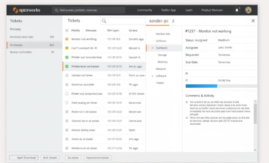The width and height of the screenshot is (269, 163).
Task: Click the #1237 - Monitor not working title
Action: [208, 31]
